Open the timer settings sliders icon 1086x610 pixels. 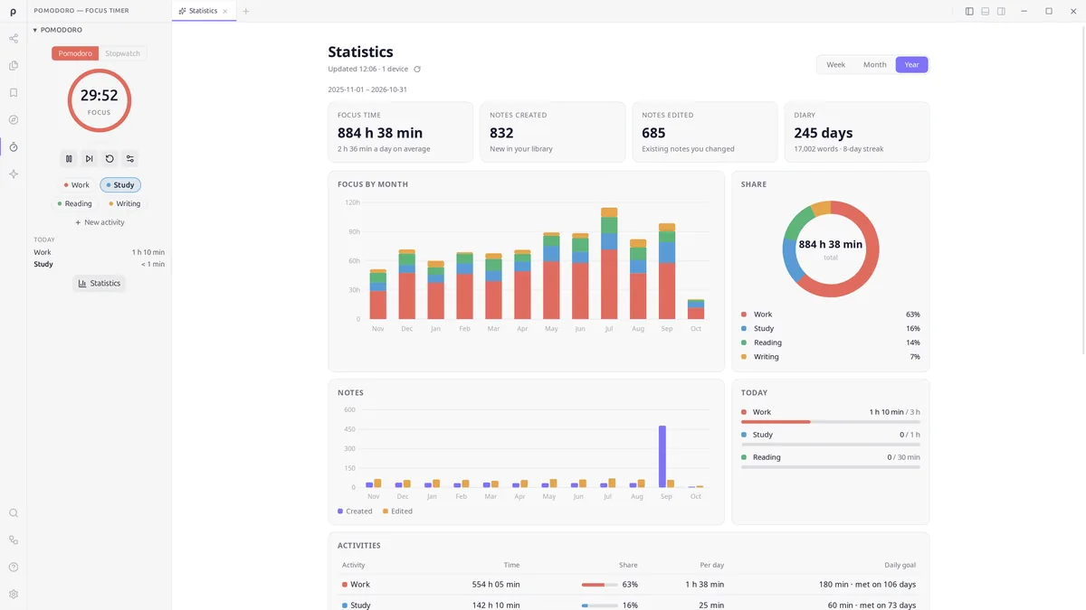click(130, 159)
